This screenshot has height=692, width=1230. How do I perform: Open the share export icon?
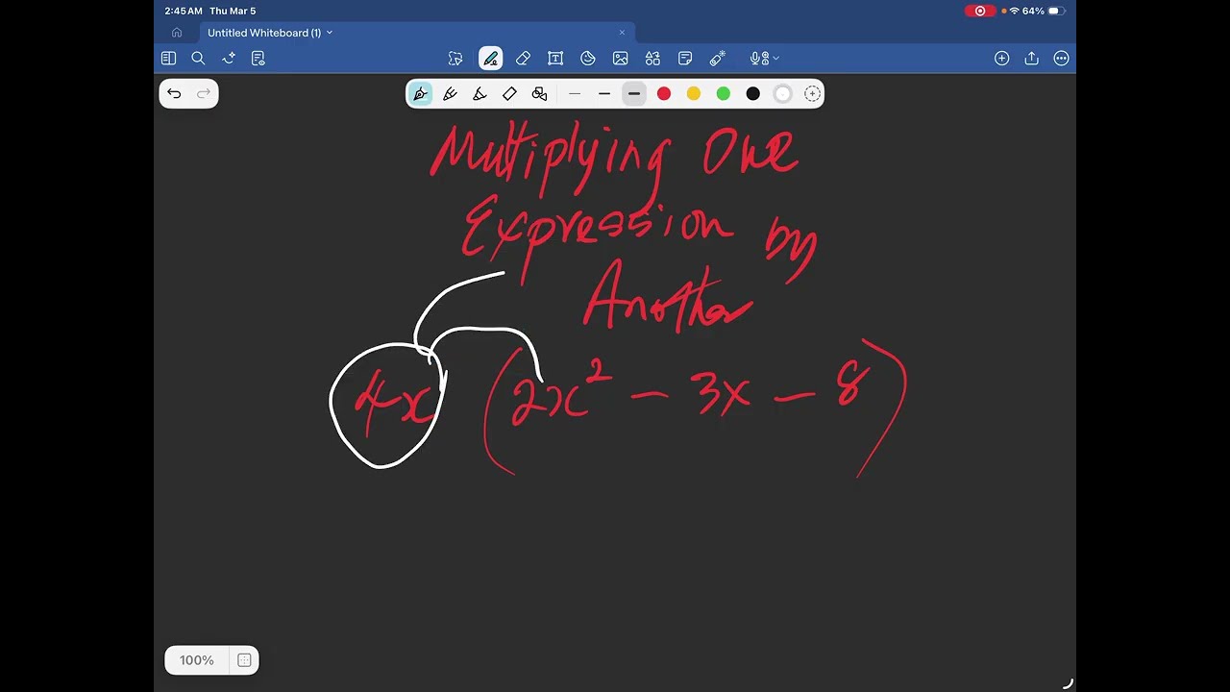click(1031, 59)
